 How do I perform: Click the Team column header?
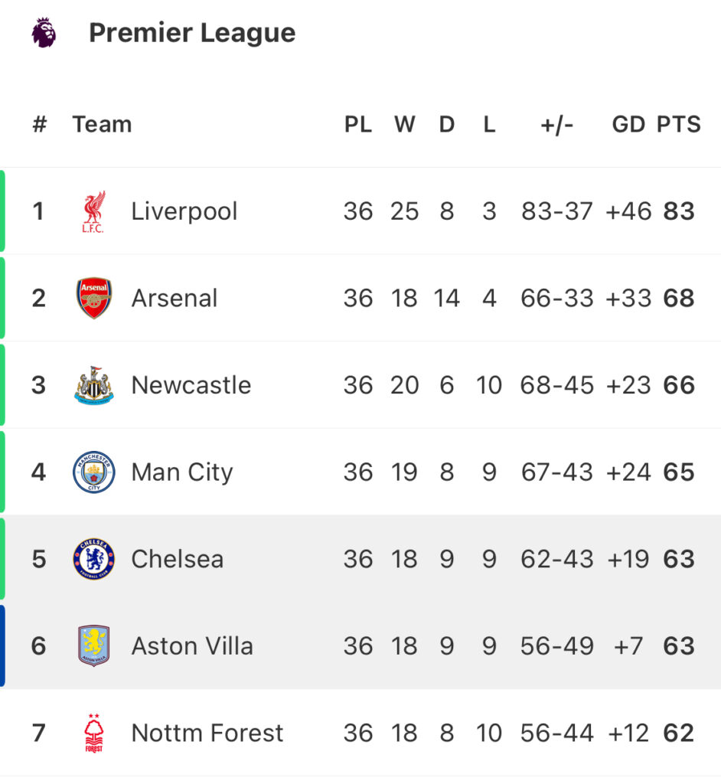pos(102,124)
